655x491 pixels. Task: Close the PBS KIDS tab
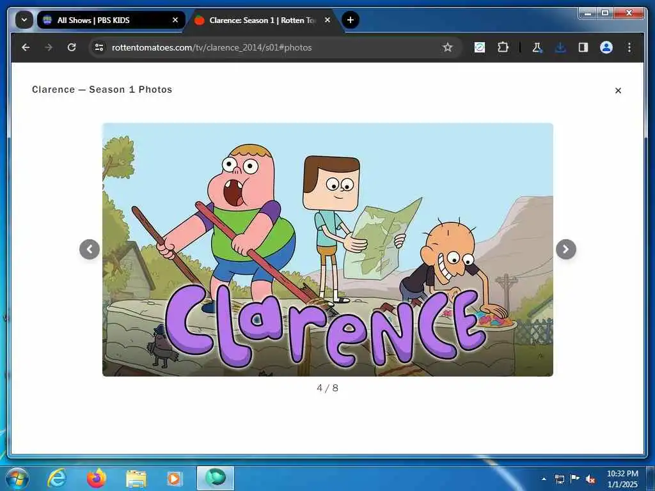point(175,20)
